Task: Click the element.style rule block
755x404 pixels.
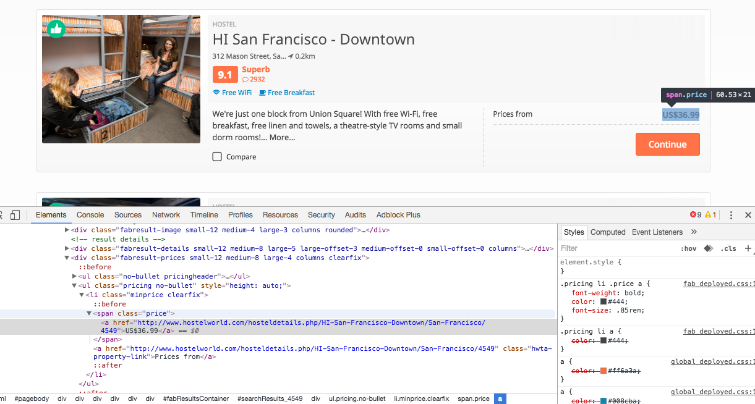Action: pyautogui.click(x=657, y=266)
